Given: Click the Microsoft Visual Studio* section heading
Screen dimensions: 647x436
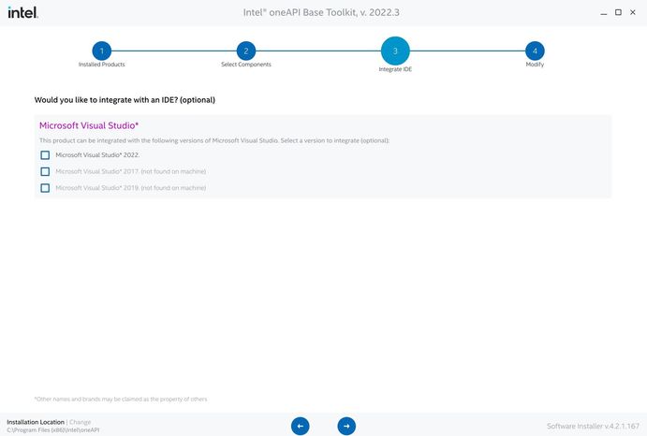Looking at the screenshot, I should click(89, 125).
